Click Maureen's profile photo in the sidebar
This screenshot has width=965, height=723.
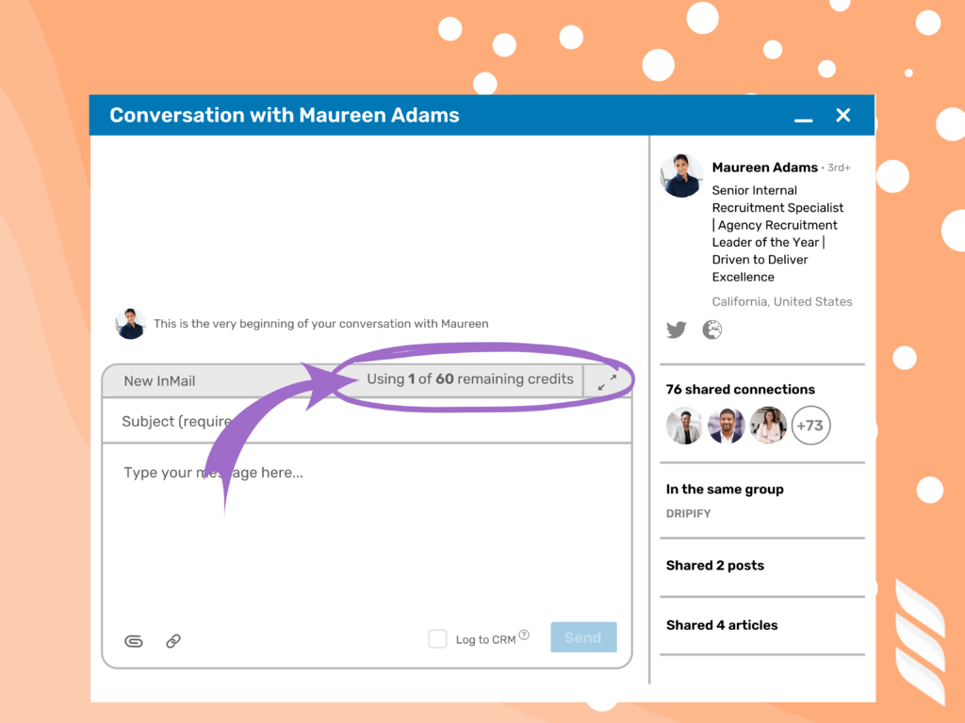click(x=680, y=174)
